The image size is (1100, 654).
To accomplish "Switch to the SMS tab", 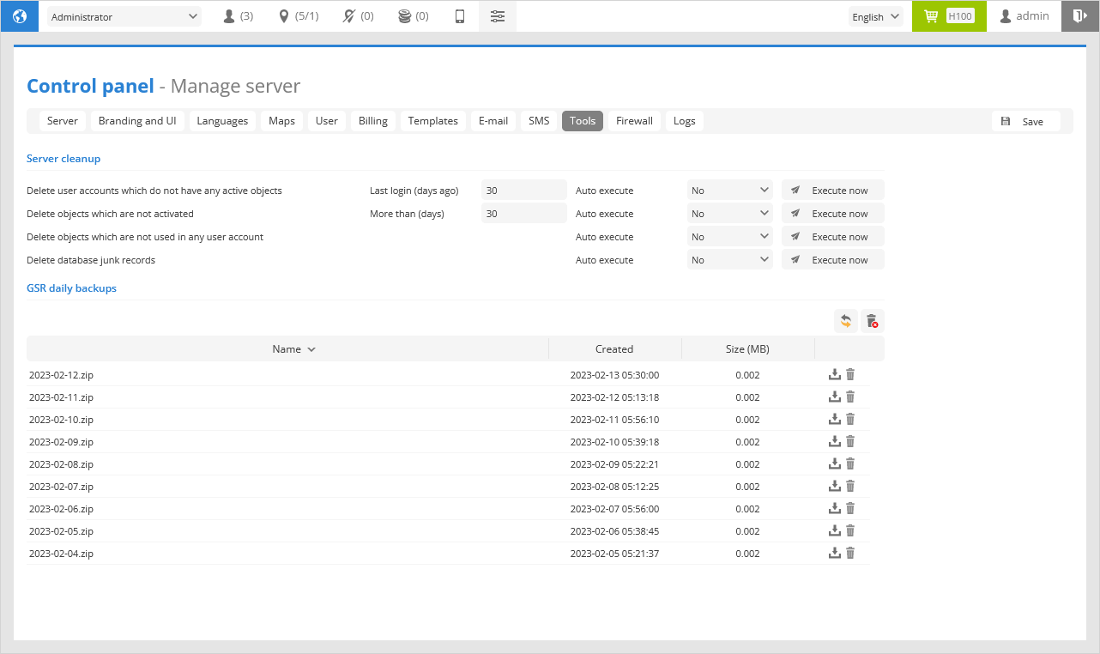I will 539,121.
